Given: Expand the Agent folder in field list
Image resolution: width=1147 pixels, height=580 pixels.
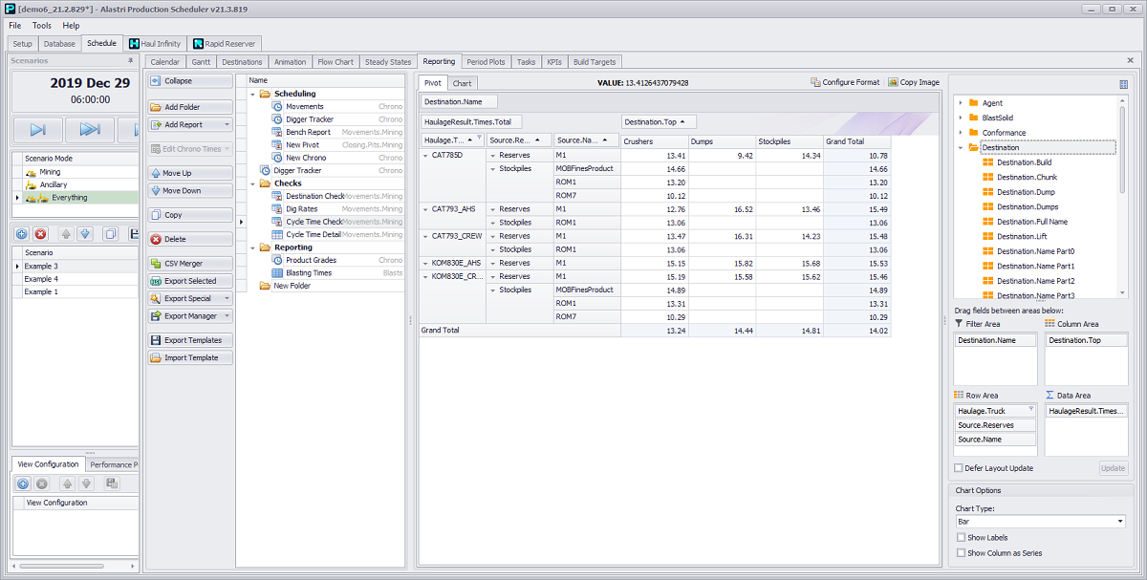Looking at the screenshot, I should point(961,103).
